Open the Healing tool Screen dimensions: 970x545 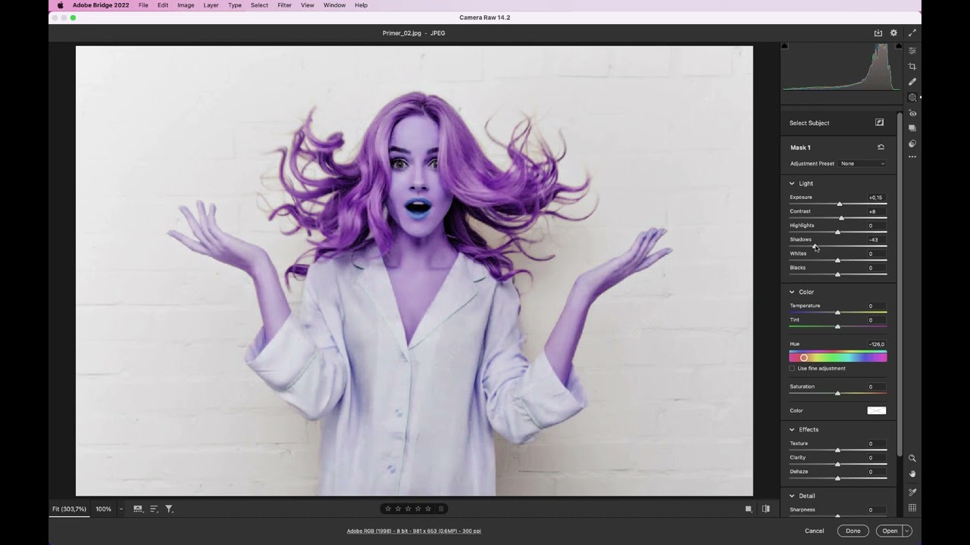click(912, 82)
